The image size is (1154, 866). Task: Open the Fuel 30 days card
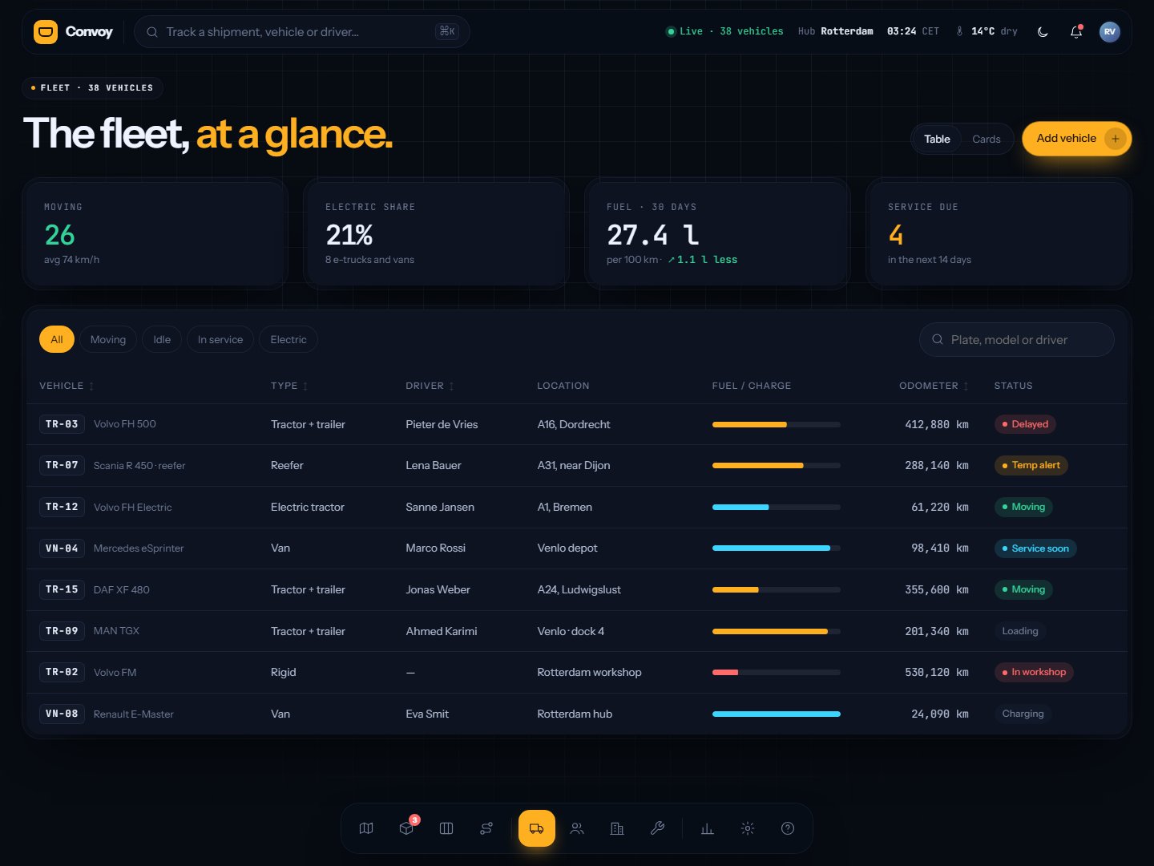(x=717, y=233)
